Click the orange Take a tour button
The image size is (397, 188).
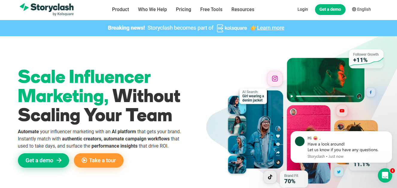pyautogui.click(x=99, y=160)
